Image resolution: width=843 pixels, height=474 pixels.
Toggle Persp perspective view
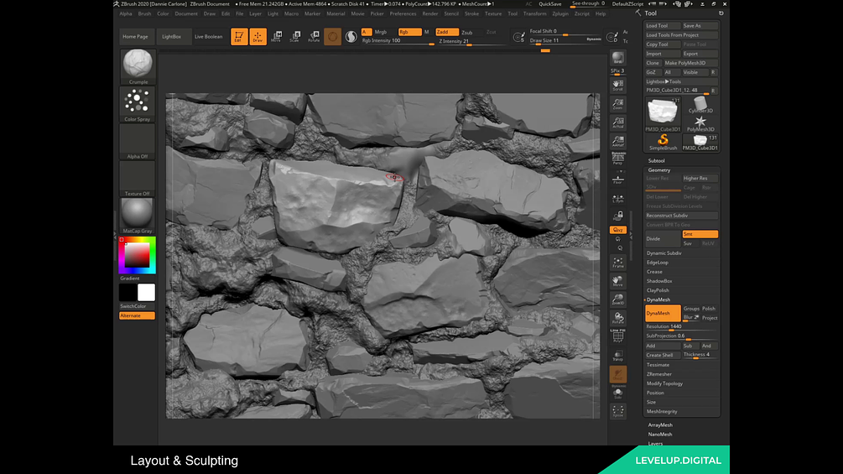pos(617,158)
